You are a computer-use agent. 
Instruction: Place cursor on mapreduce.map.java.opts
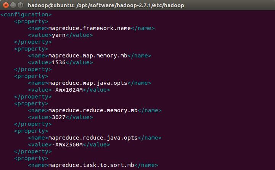[88, 83]
